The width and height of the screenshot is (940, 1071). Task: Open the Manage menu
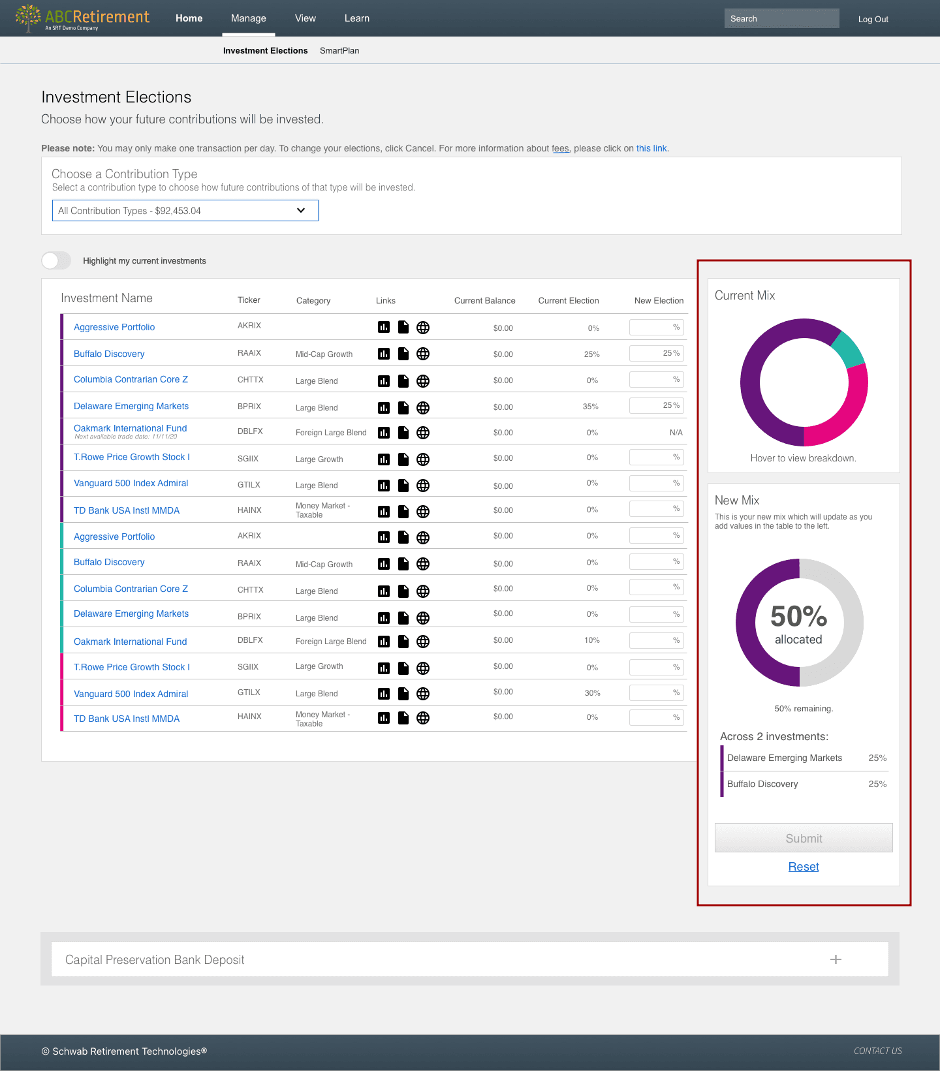[249, 18]
